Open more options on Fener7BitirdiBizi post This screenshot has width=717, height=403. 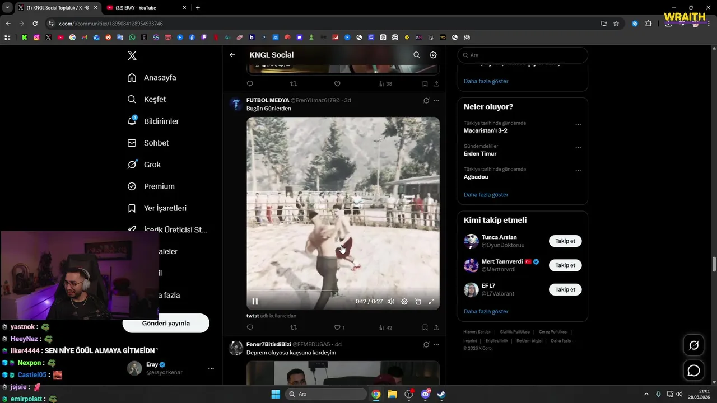(436, 345)
